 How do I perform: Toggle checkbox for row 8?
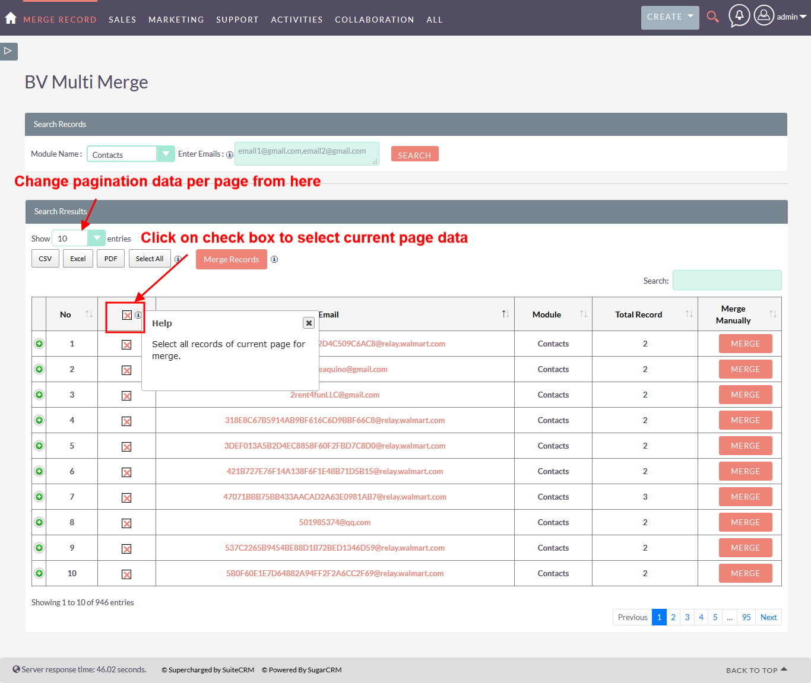126,523
